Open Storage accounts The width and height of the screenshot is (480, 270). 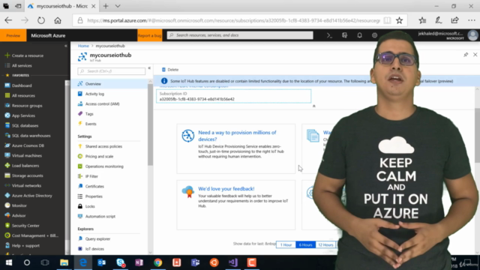pyautogui.click(x=24, y=175)
